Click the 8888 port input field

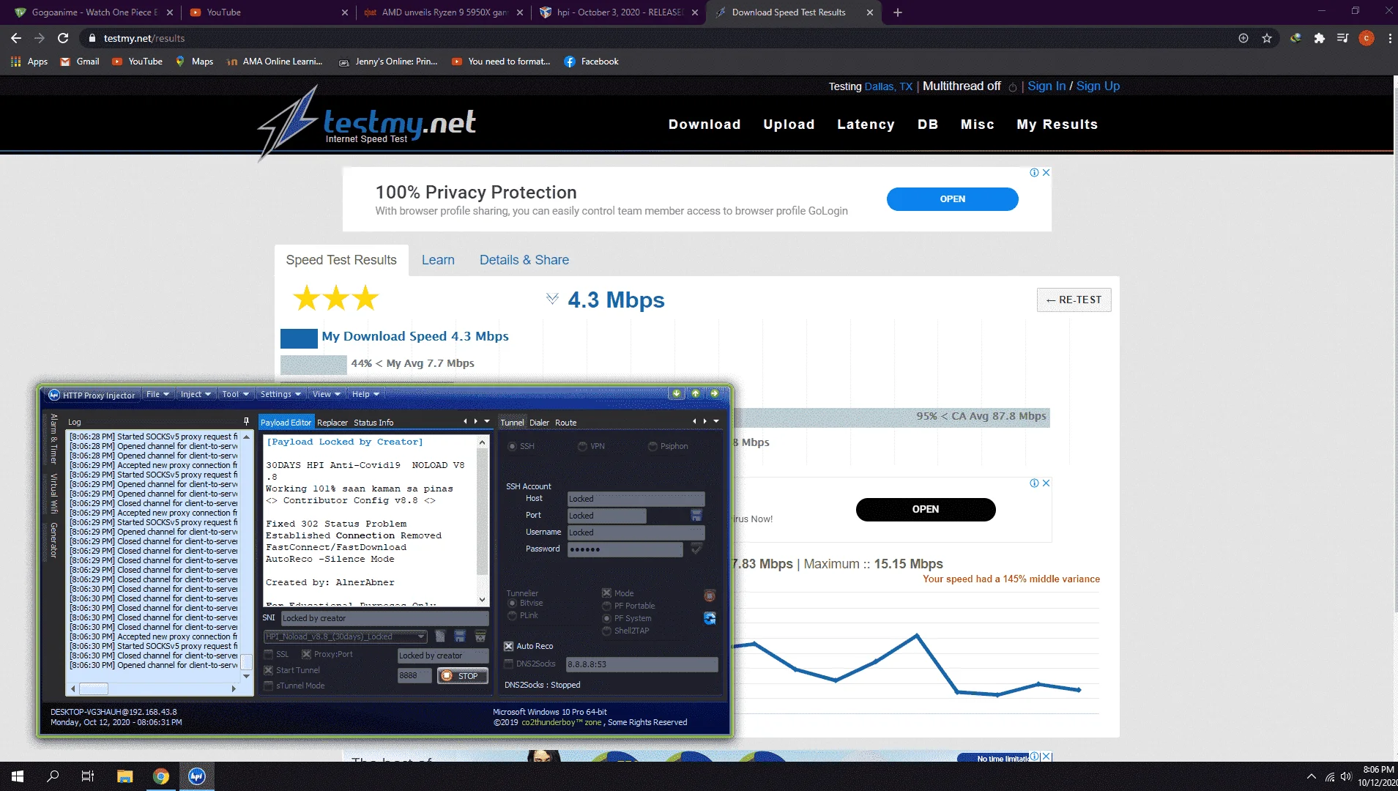[414, 676]
